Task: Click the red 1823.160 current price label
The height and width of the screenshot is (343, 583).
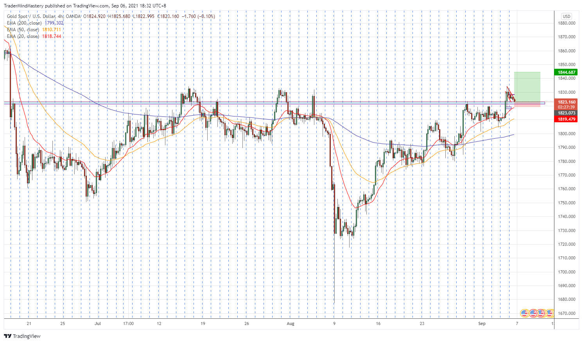Action: 566,102
